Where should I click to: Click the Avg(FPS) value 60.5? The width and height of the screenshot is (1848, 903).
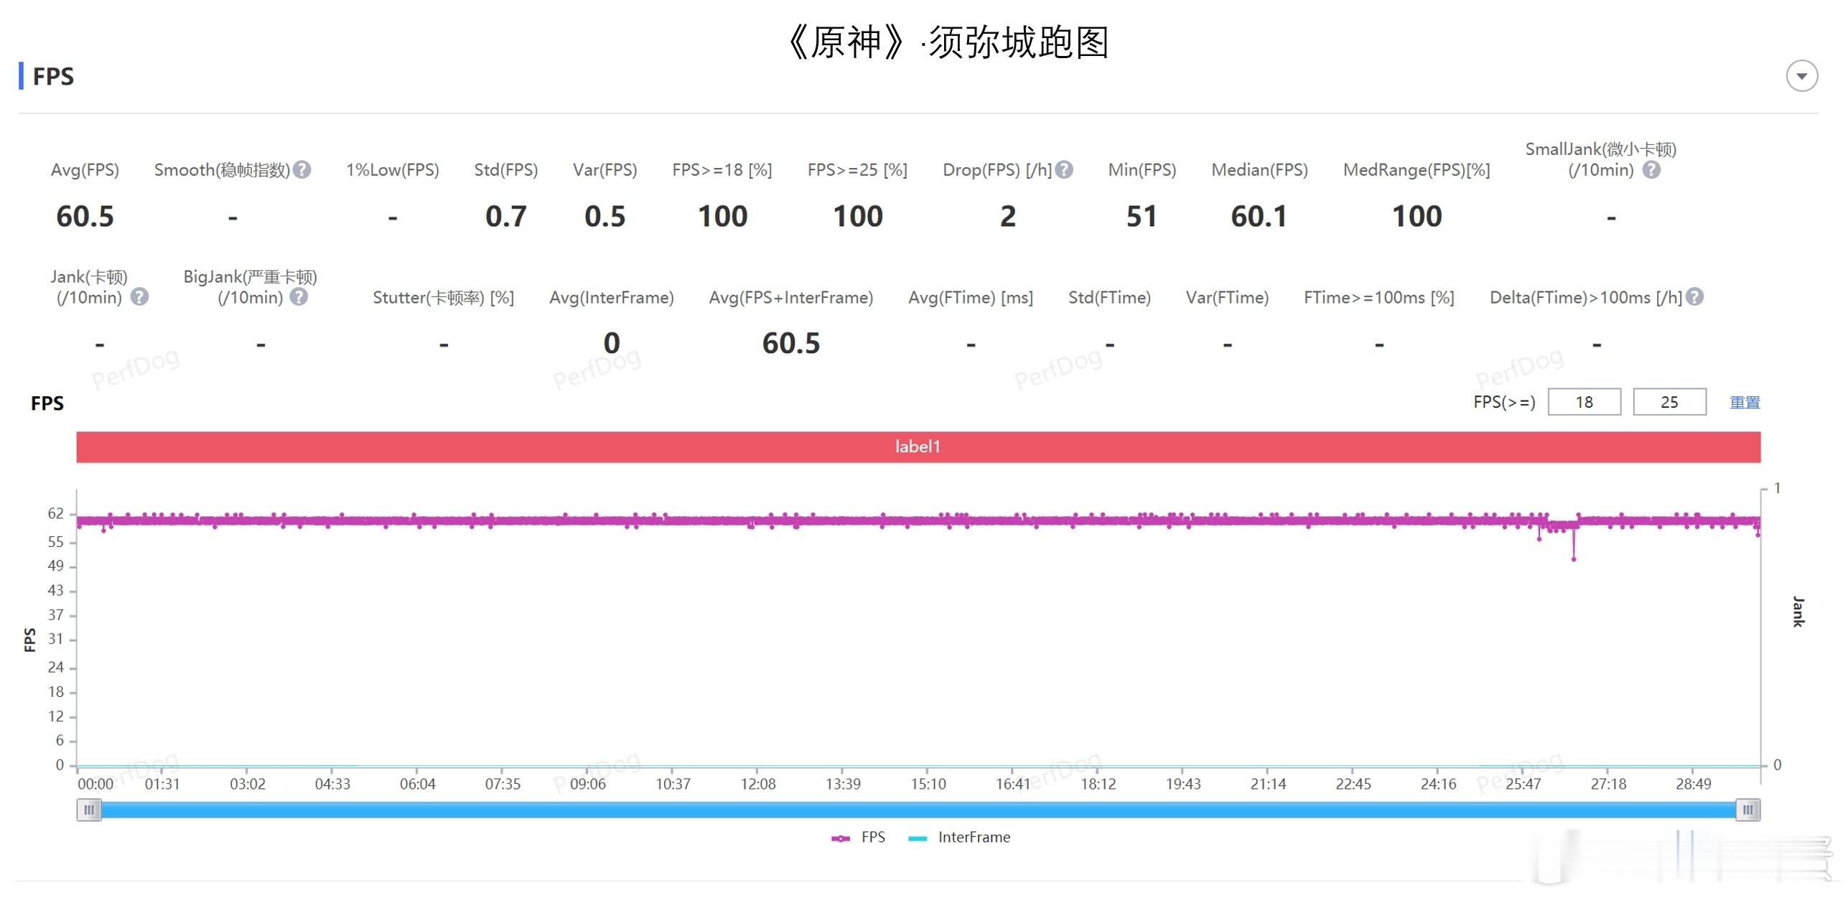tap(85, 216)
